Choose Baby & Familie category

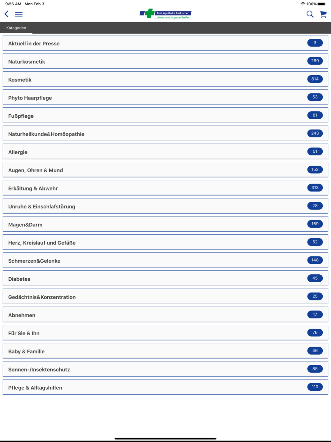coord(165,351)
